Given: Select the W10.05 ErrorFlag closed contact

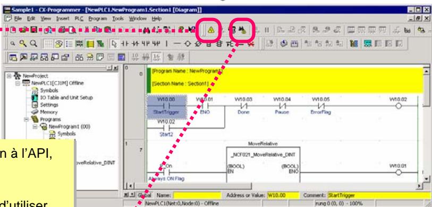Looking at the screenshot, I should pyautogui.click(x=321, y=106).
